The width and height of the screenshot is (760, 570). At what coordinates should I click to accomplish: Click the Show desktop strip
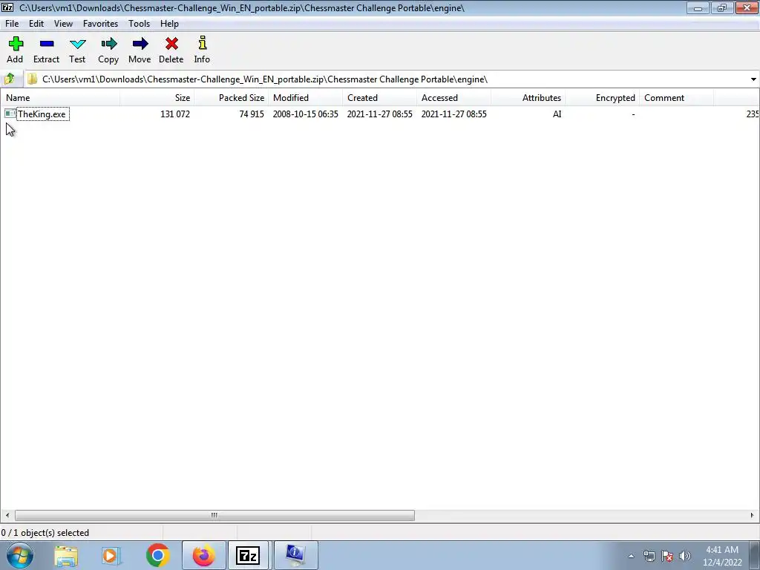pyautogui.click(x=756, y=555)
